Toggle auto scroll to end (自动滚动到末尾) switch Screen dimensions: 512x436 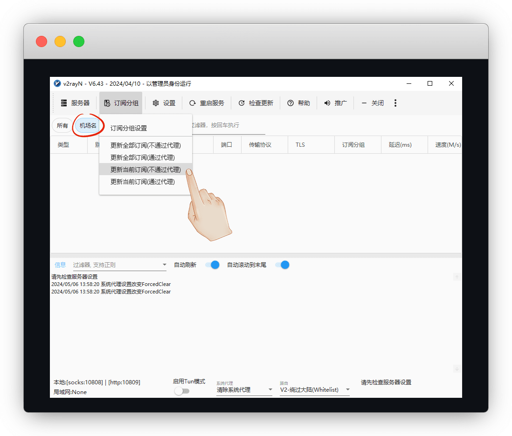[x=282, y=265]
